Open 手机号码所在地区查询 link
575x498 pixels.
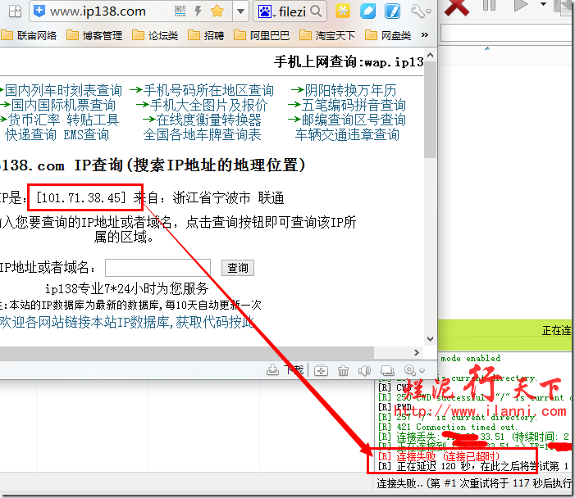tap(208, 90)
